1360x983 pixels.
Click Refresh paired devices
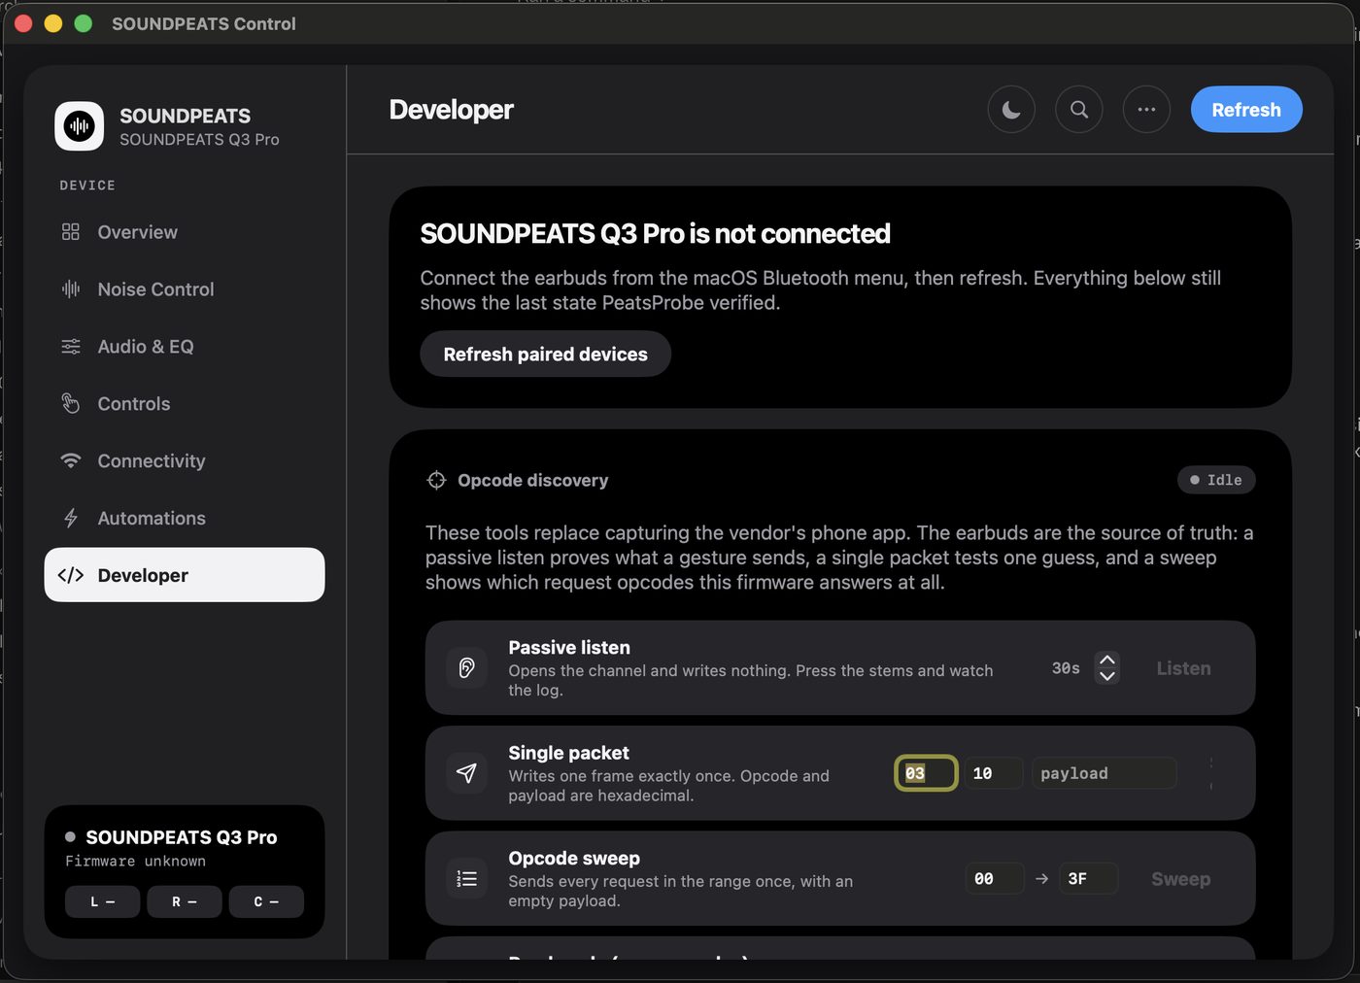(545, 355)
